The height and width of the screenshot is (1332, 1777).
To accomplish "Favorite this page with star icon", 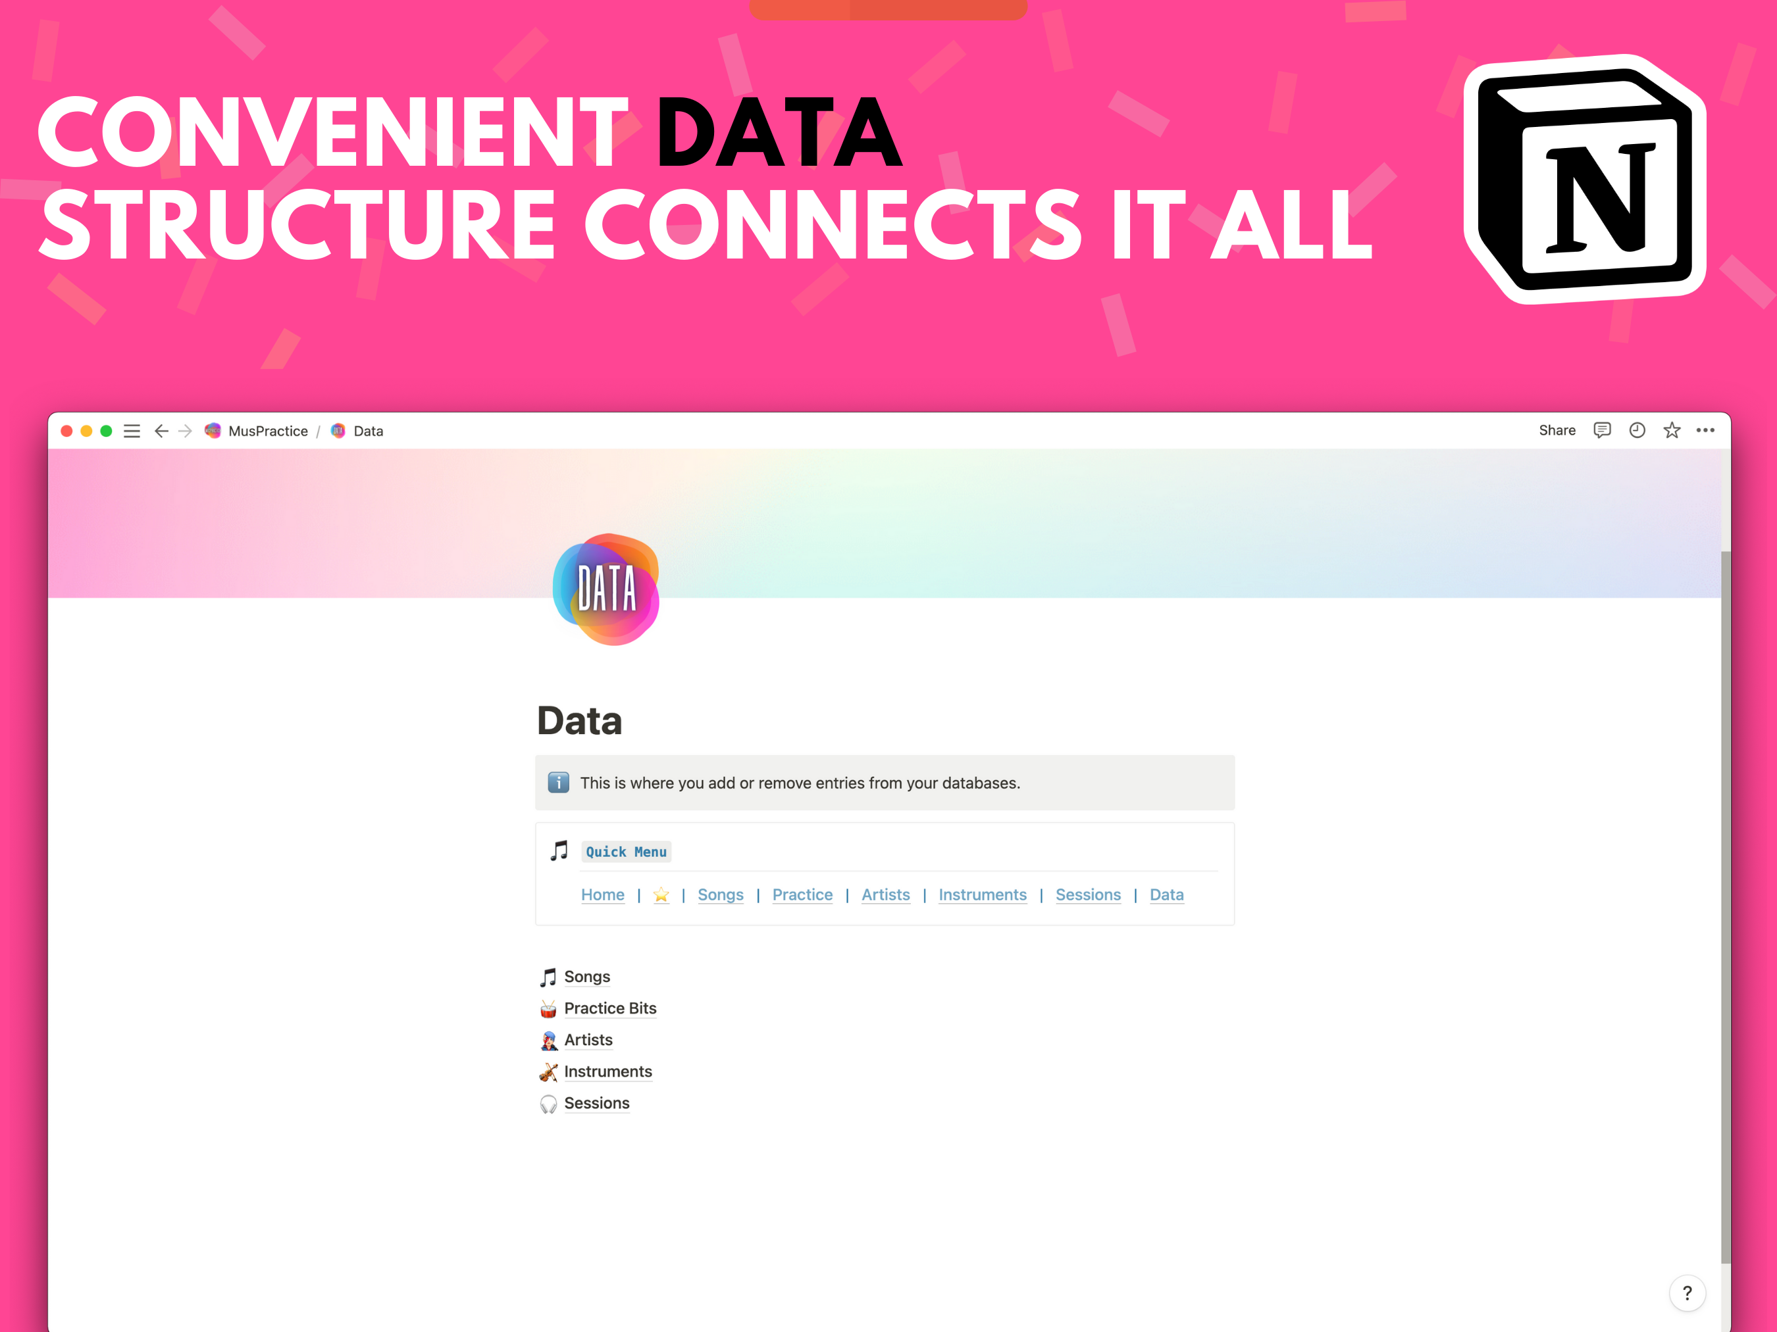I will [1671, 430].
